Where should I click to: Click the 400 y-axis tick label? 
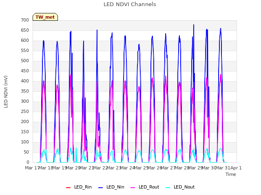pos(25,81)
